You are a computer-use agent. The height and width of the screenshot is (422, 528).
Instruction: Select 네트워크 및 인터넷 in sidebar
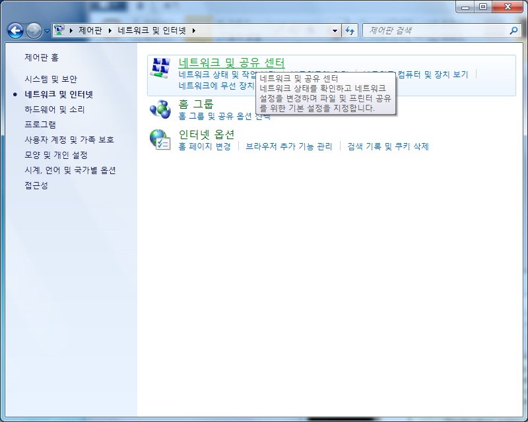pyautogui.click(x=59, y=94)
